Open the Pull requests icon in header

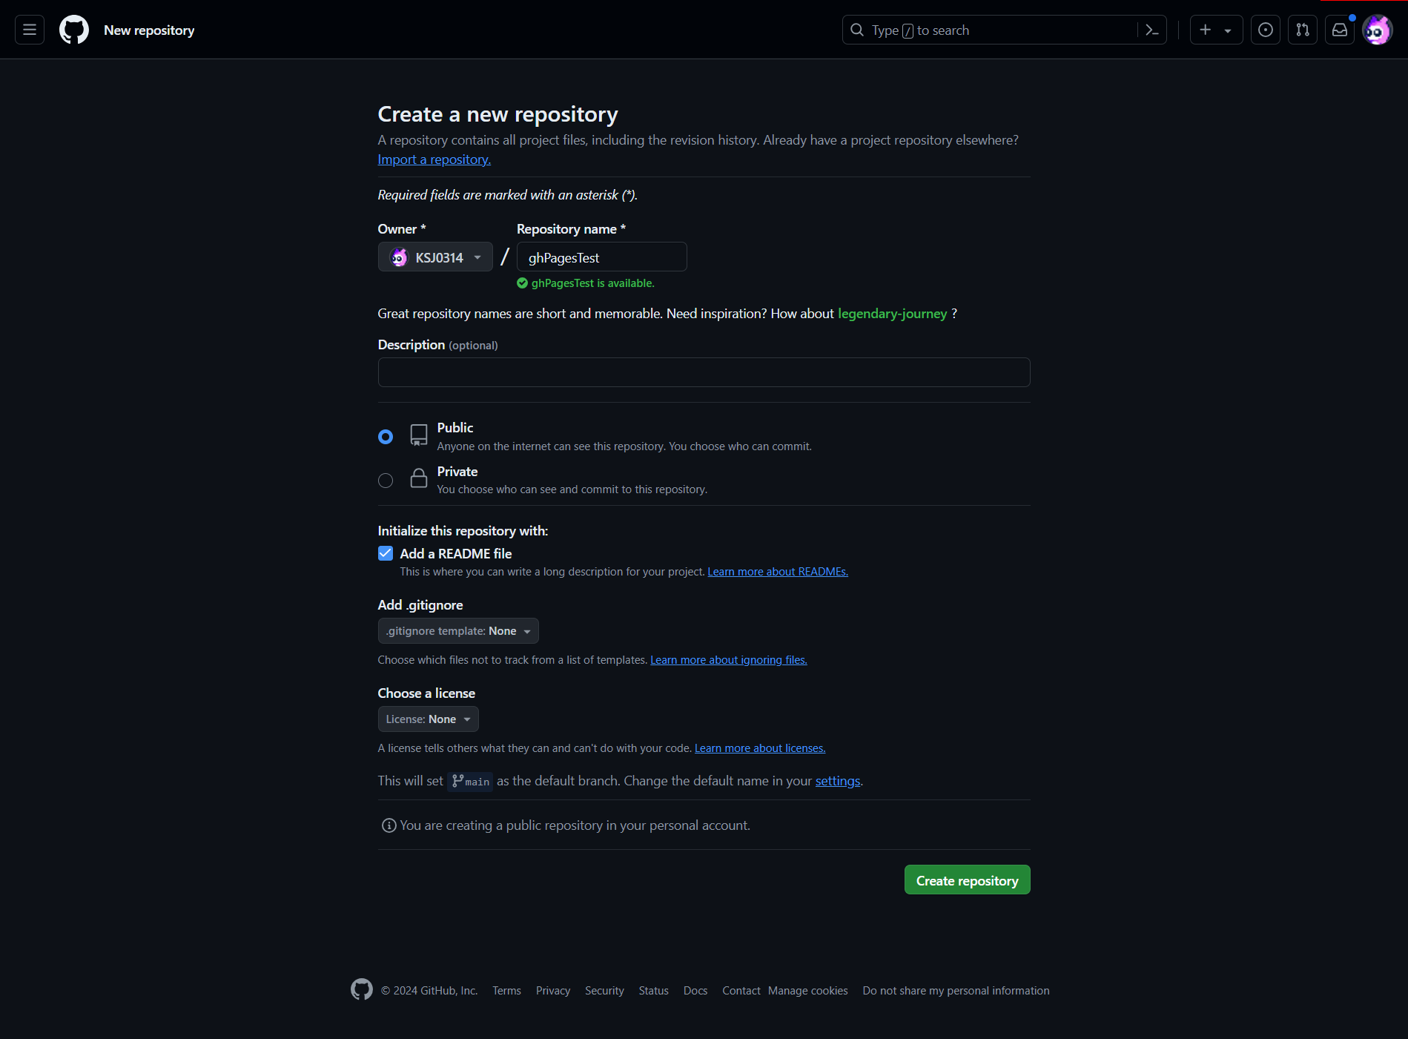(1303, 30)
